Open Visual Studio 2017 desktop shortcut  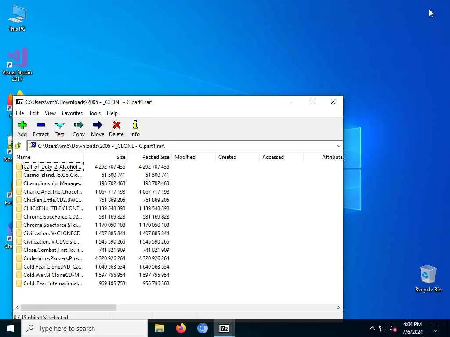17,65
